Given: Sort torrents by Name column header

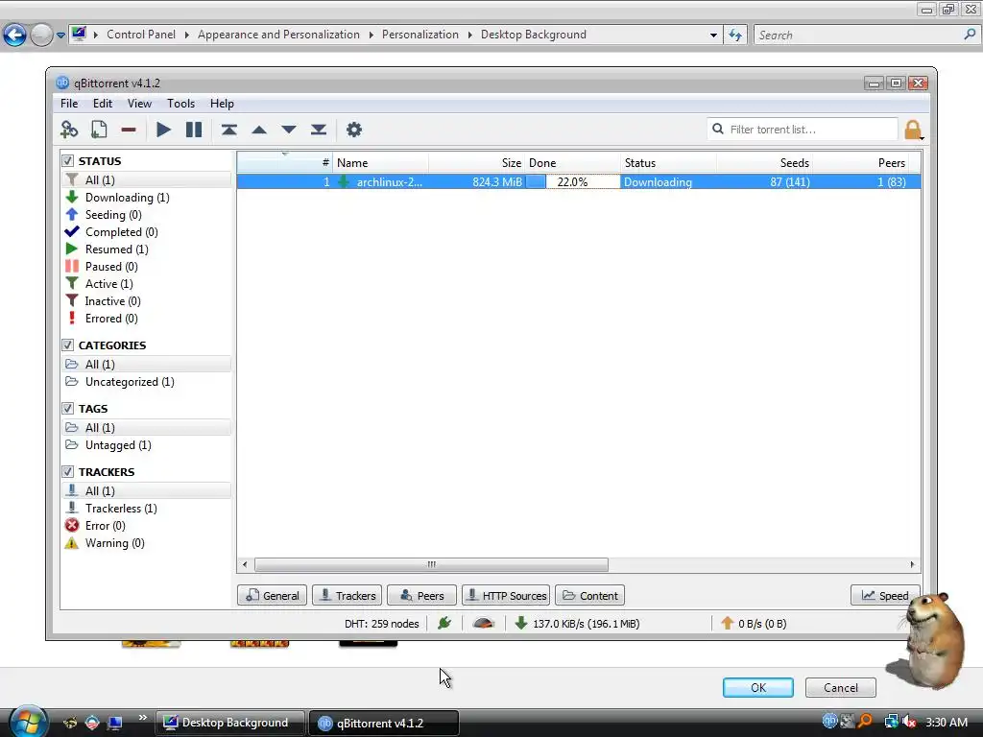Looking at the screenshot, I should tap(380, 163).
